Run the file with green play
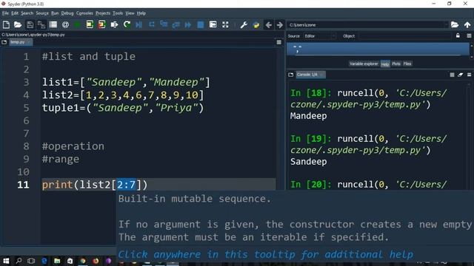Screen dimensions: 474x266 pos(77,24)
